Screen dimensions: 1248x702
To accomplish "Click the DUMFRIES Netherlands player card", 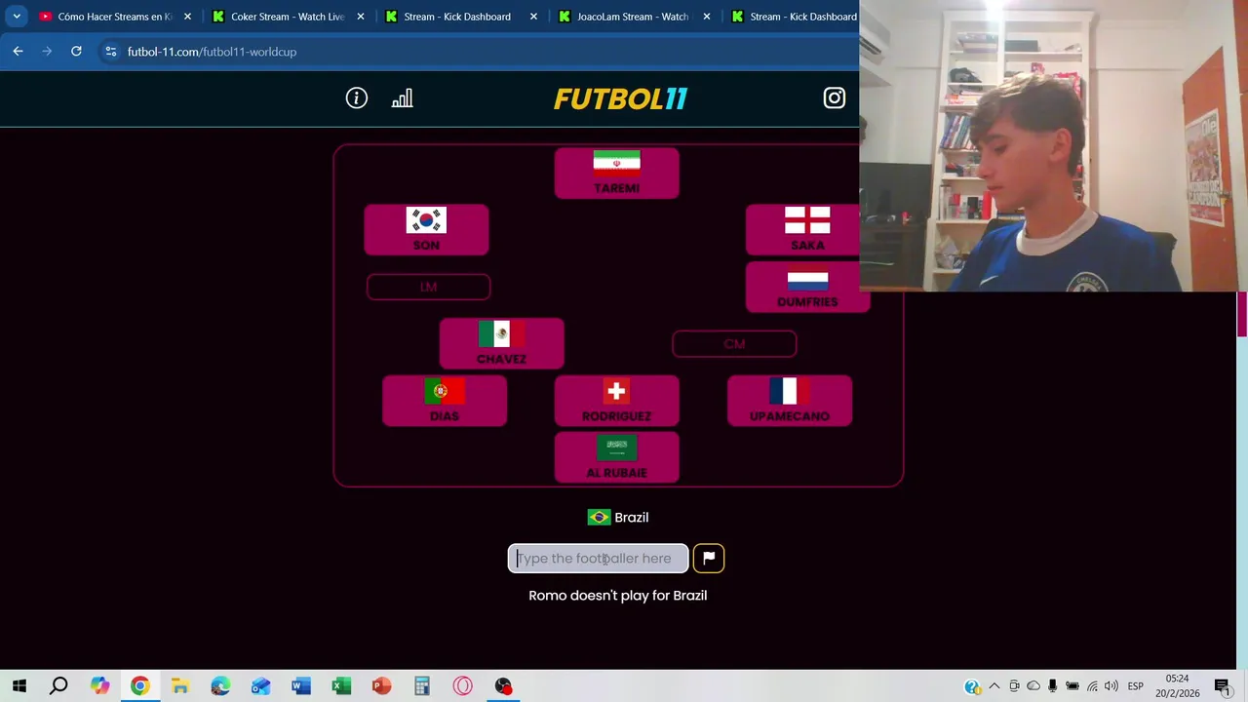I will click(x=807, y=288).
